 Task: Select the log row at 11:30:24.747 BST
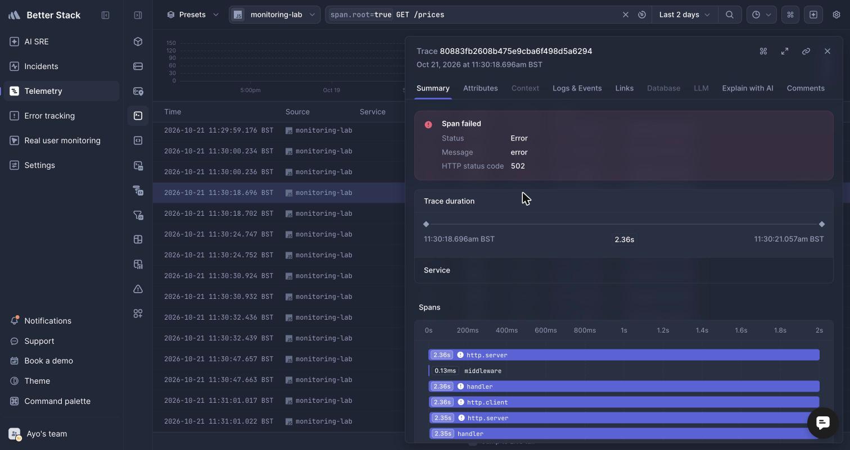279,234
